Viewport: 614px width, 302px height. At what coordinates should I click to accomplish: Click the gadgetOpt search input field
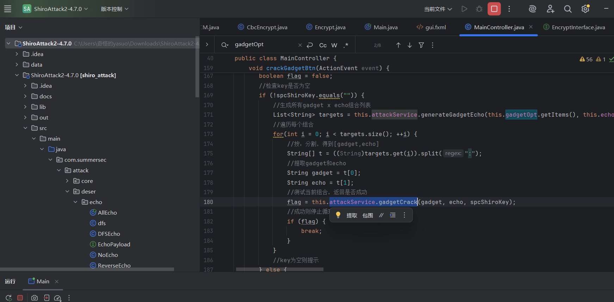(264, 44)
